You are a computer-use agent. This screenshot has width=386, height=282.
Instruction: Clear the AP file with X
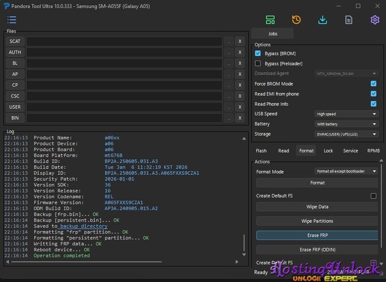240,74
